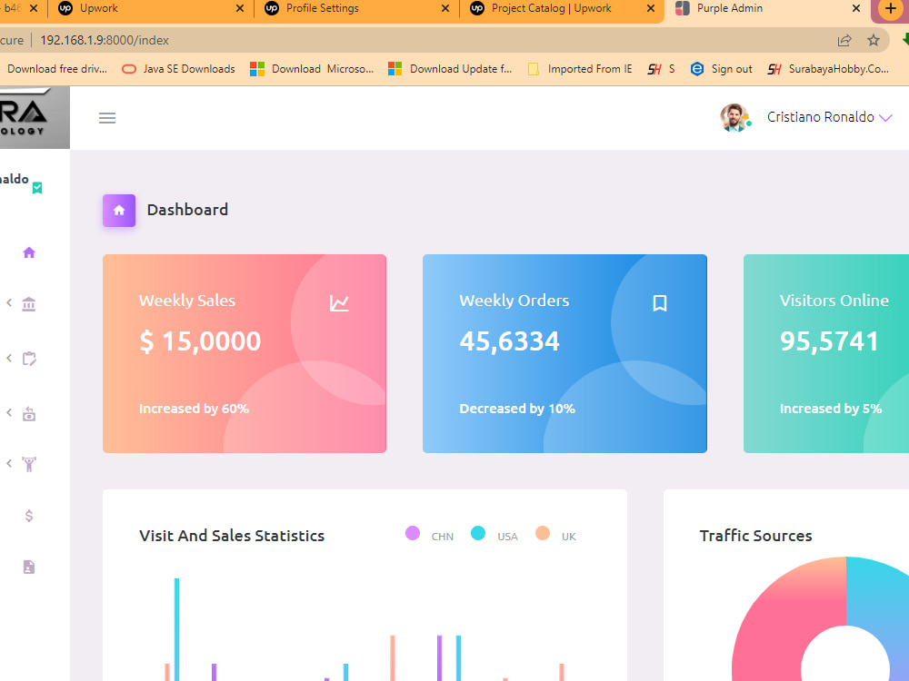This screenshot has width=909, height=681.
Task: Open the cash register sidebar icon
Action: click(x=29, y=414)
